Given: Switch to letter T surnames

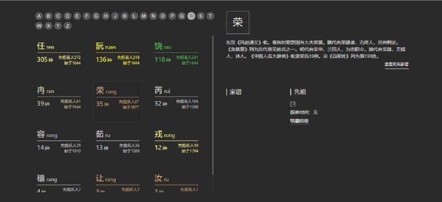Looking at the screenshot, I should [211, 16].
